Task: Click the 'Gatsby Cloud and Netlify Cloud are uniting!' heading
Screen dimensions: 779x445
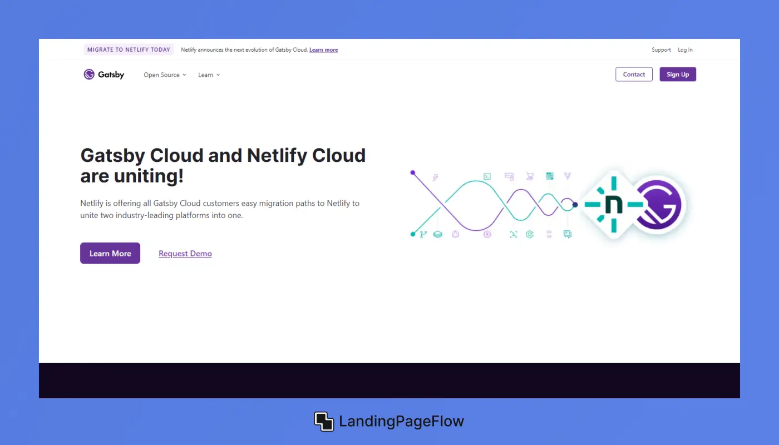Action: click(x=223, y=165)
